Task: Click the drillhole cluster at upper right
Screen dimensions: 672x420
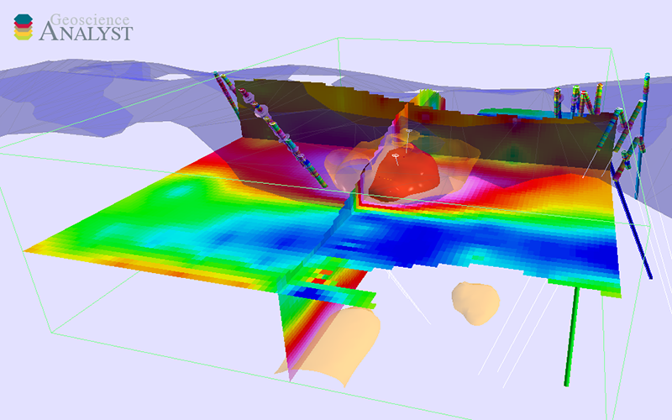Action: pos(580,101)
